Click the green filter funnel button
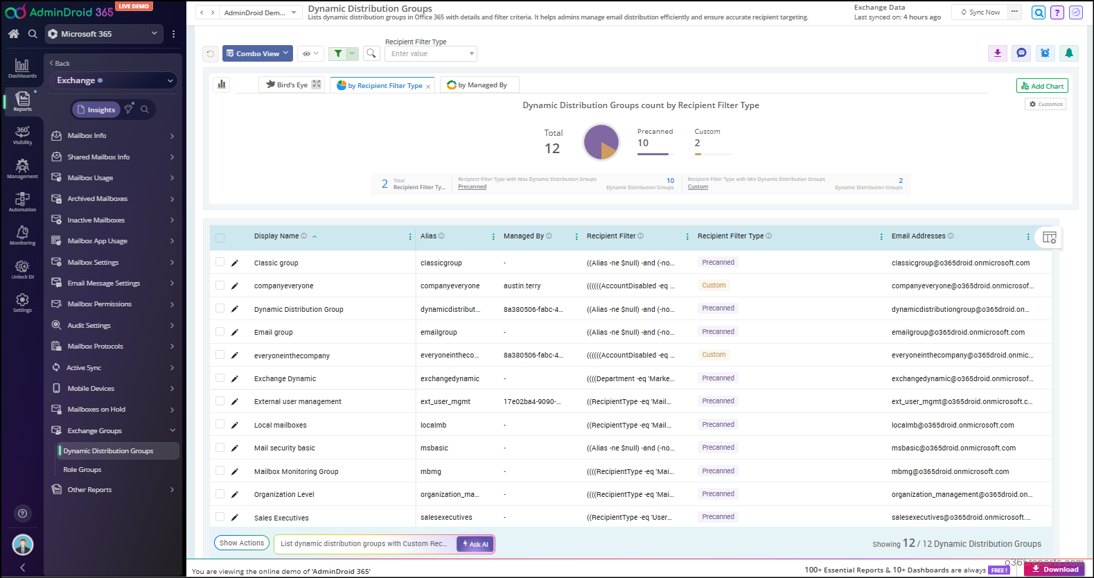This screenshot has height=578, width=1094. point(338,53)
